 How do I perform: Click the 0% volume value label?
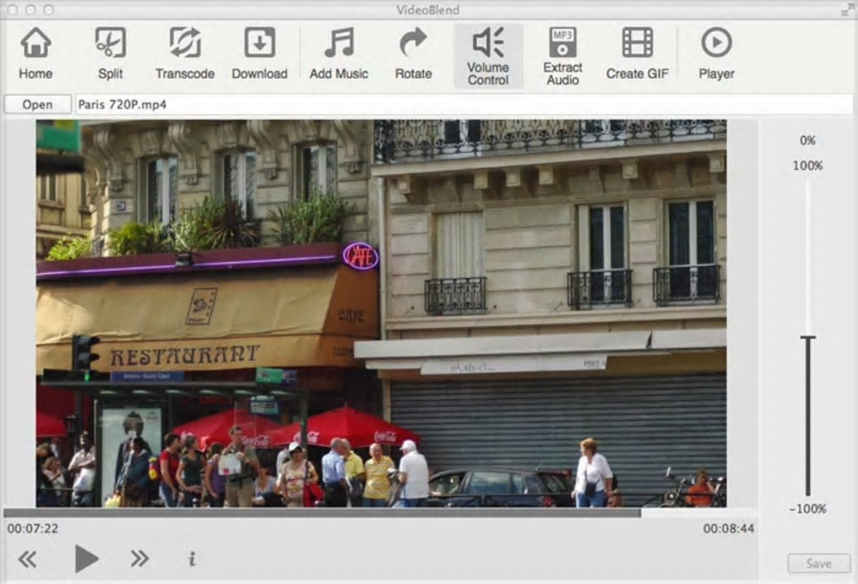tap(808, 140)
